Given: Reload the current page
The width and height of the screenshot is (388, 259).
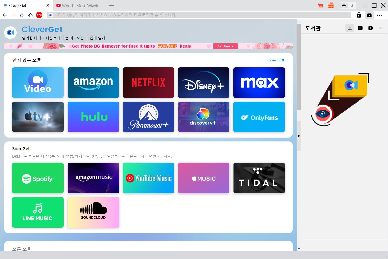Looking at the screenshot, I should pos(22,15).
